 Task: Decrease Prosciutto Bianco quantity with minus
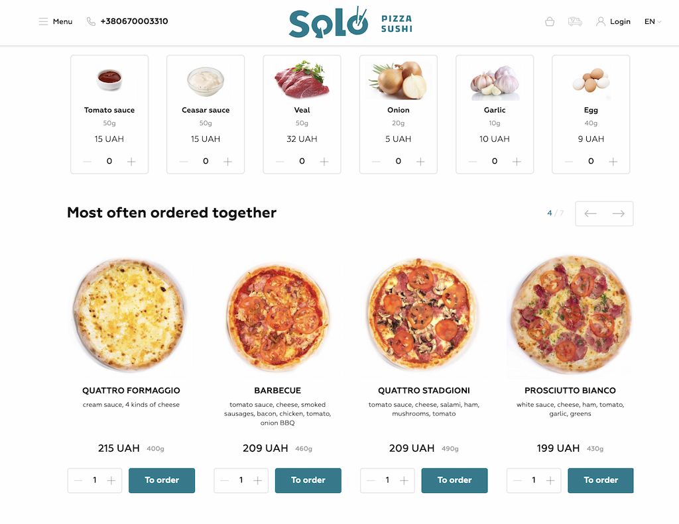(517, 480)
